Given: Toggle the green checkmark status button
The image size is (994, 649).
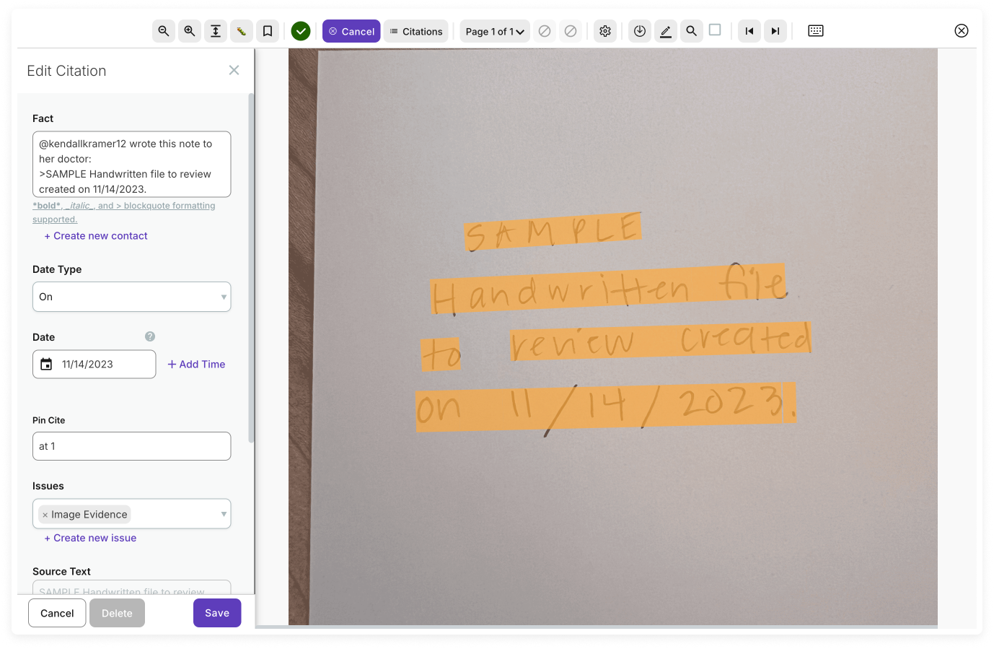Looking at the screenshot, I should [x=301, y=31].
